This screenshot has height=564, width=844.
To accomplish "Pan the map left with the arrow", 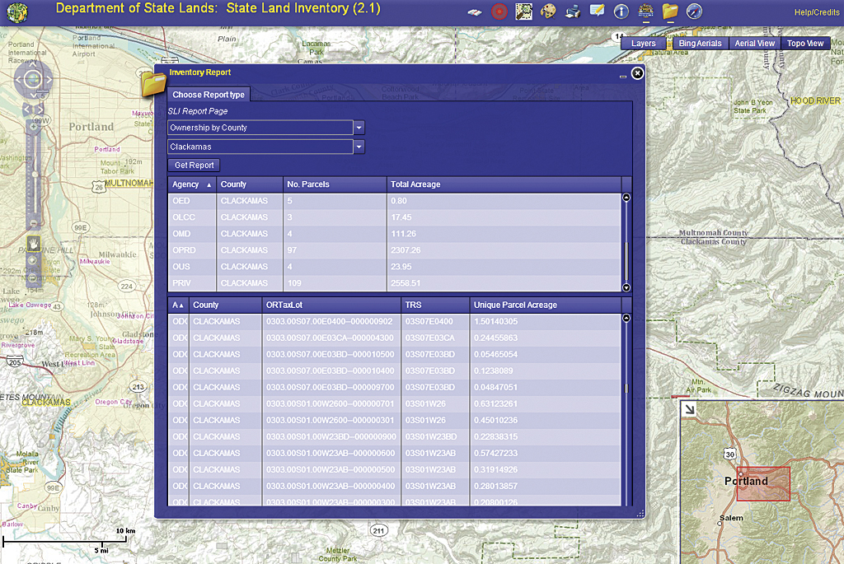I will coord(18,80).
